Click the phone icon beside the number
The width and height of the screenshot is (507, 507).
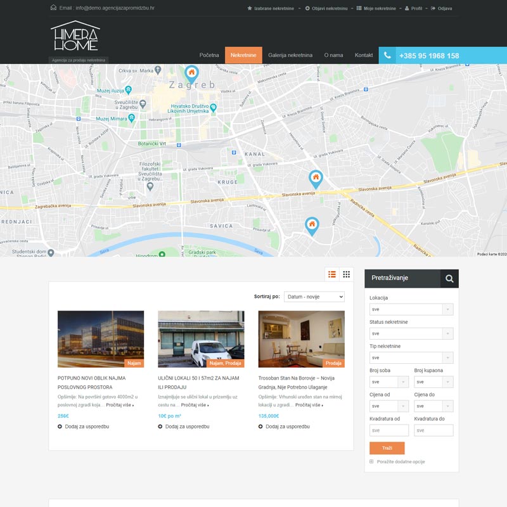coord(388,55)
